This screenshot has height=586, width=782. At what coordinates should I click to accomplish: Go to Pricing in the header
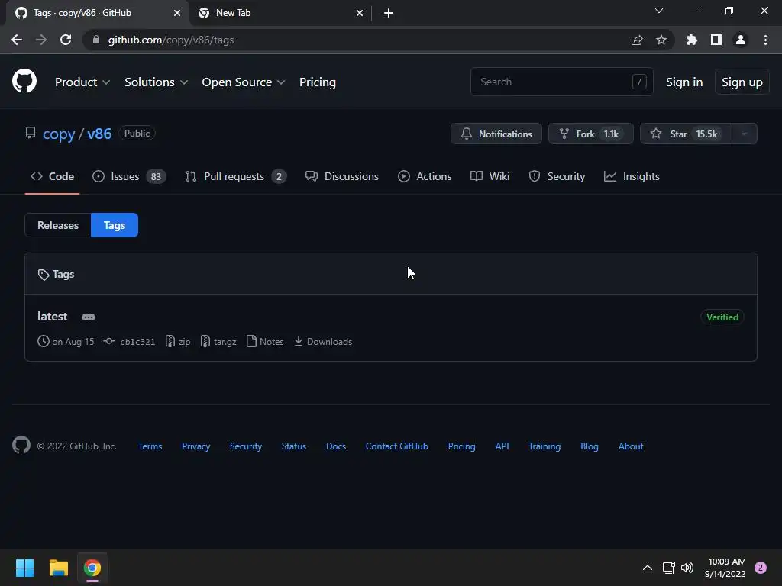[317, 82]
